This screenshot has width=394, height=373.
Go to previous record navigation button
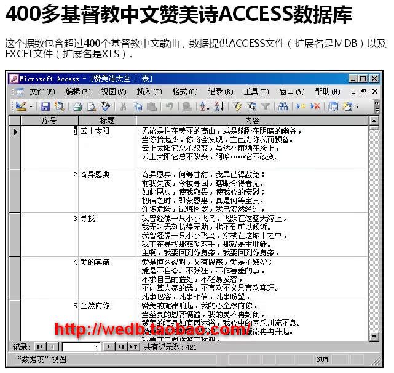(x=52, y=347)
